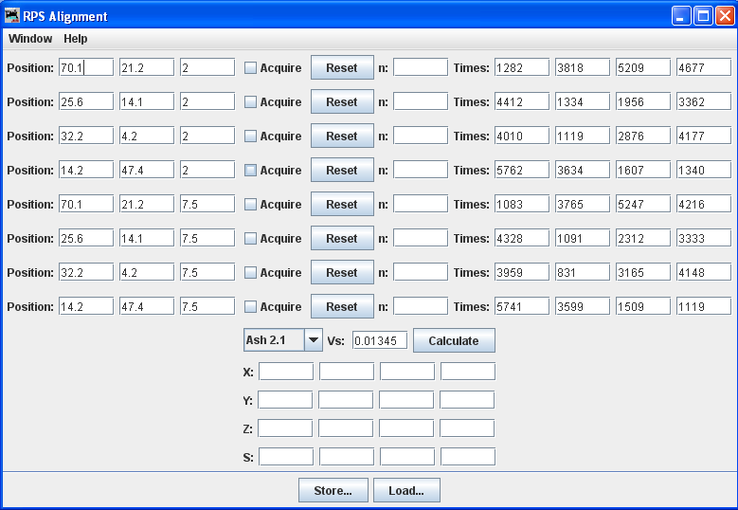Click the last S result field
Image resolution: width=738 pixels, height=510 pixels.
[x=467, y=457]
